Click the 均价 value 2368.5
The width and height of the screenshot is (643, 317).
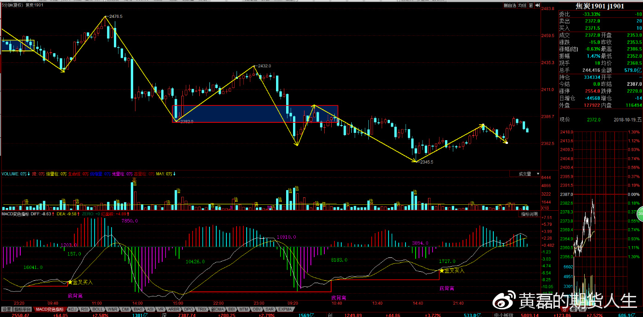634,63
